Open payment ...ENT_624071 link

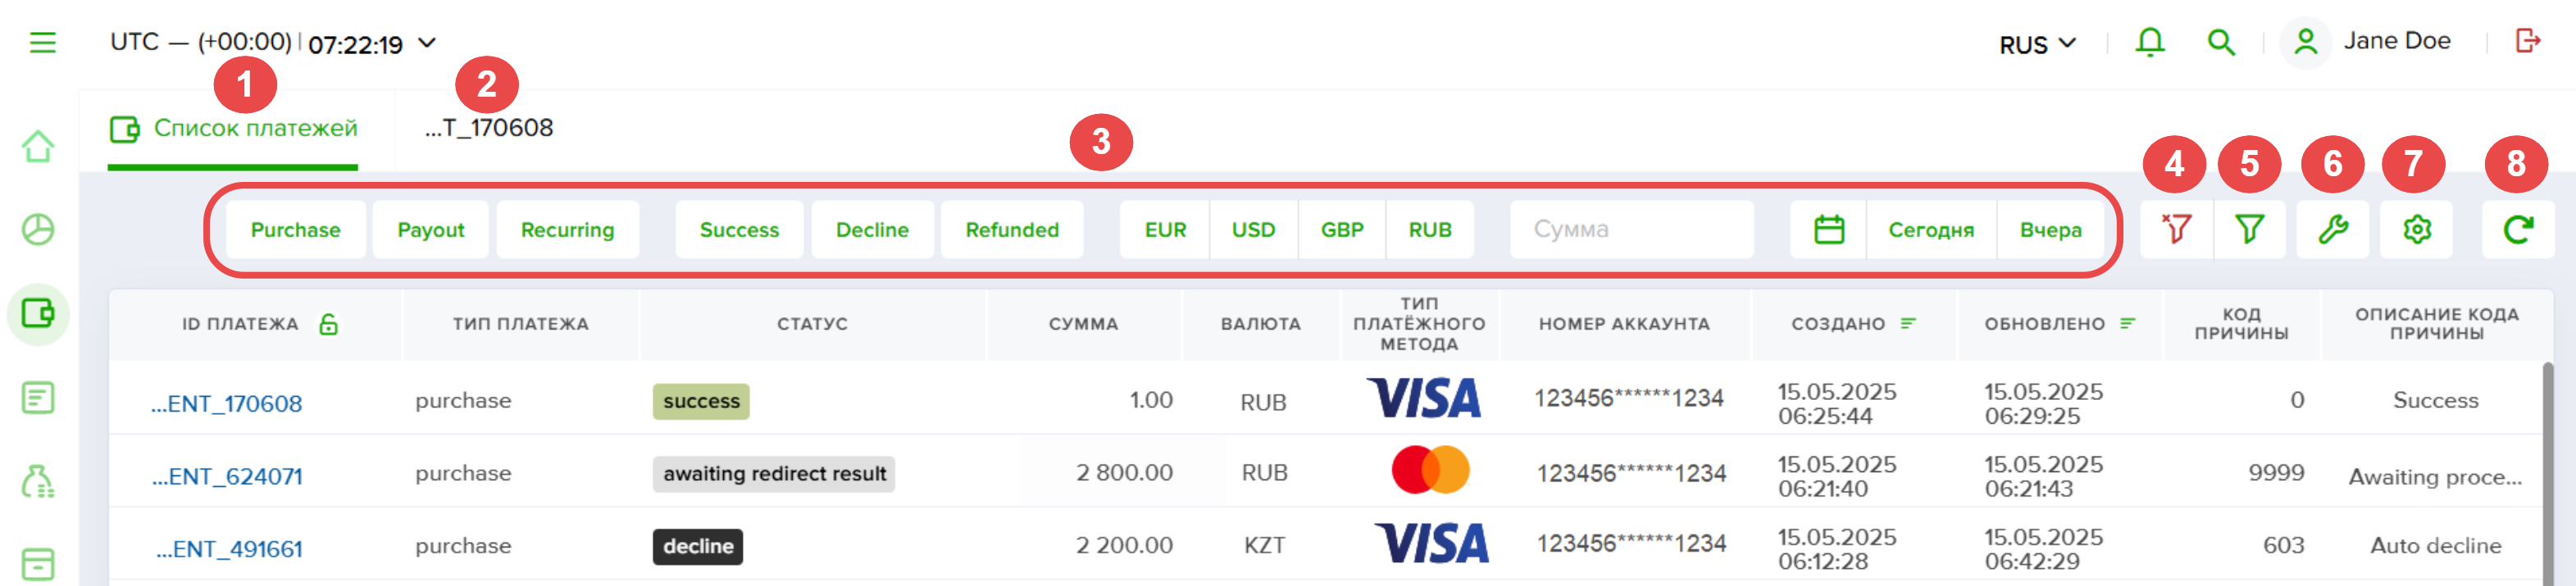pos(227,477)
